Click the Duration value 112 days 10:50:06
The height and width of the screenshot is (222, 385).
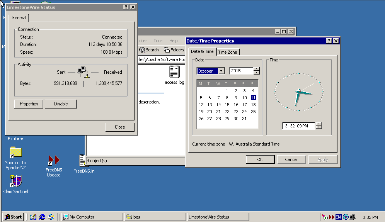[105, 44]
